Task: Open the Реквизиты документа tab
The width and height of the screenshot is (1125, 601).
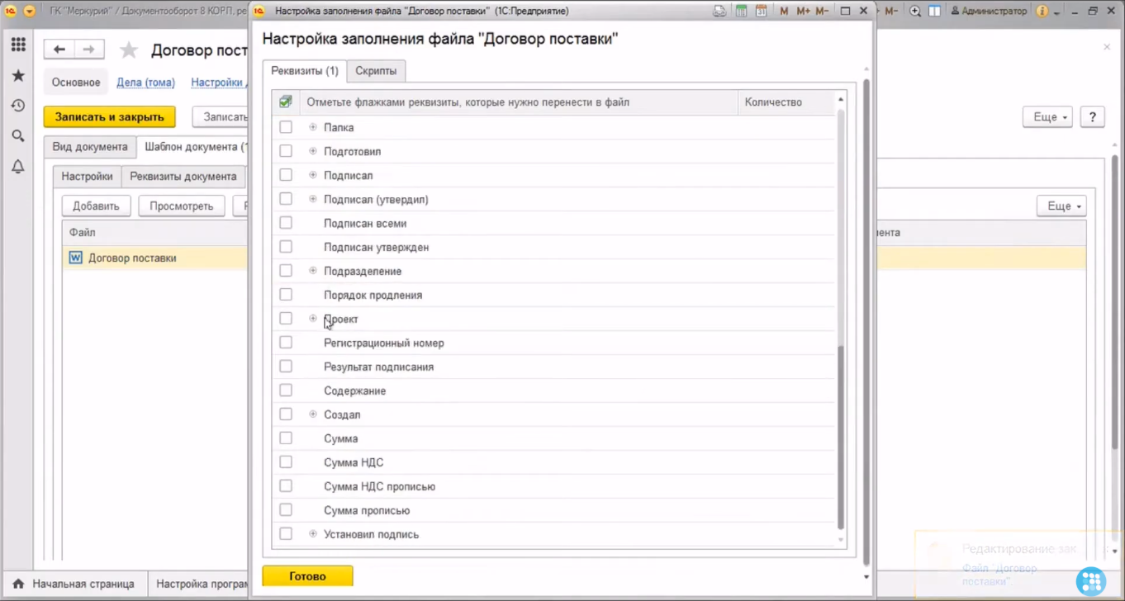Action: click(183, 177)
